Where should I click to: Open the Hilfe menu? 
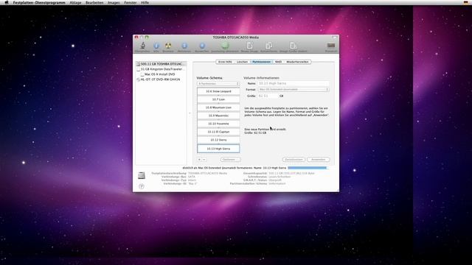[x=145, y=2]
